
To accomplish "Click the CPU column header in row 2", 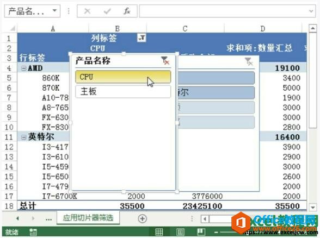I will [x=98, y=48].
